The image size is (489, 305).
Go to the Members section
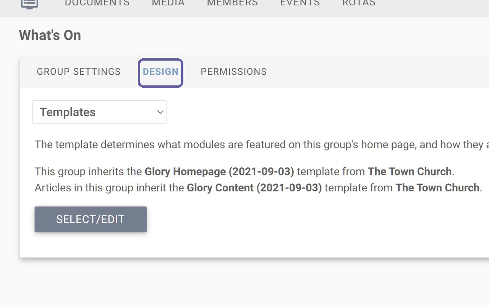(x=233, y=3)
